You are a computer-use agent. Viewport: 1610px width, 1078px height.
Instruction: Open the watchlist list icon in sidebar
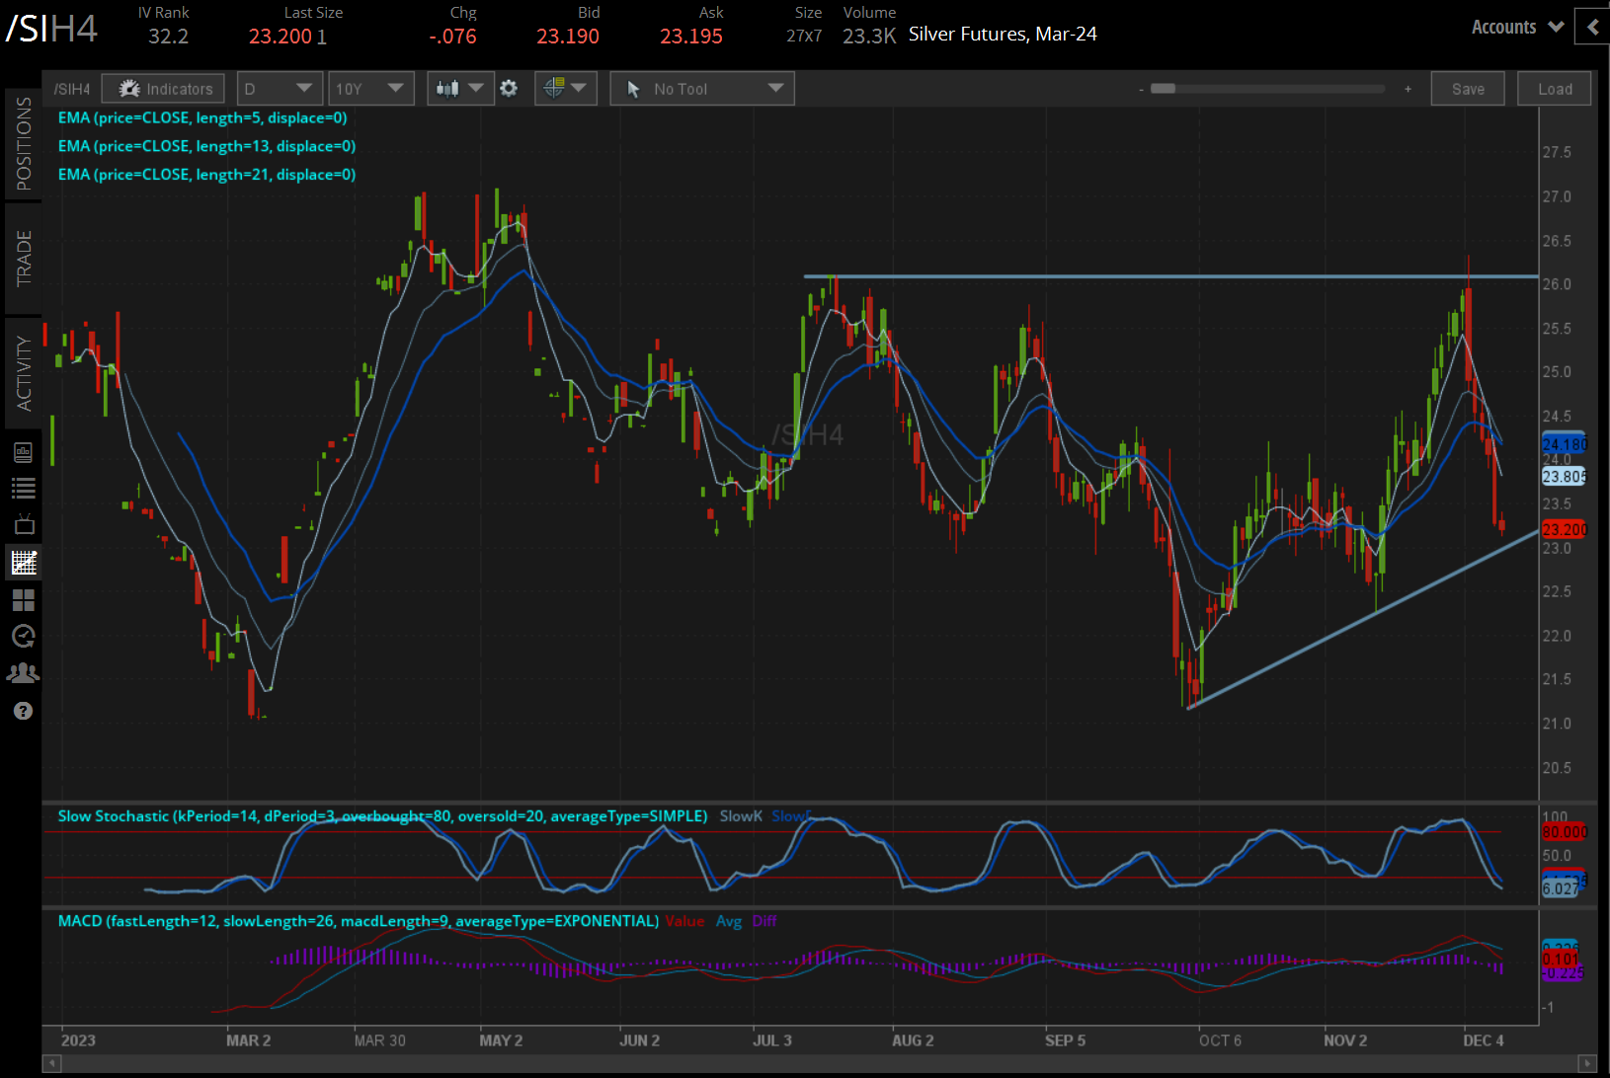[x=23, y=488]
